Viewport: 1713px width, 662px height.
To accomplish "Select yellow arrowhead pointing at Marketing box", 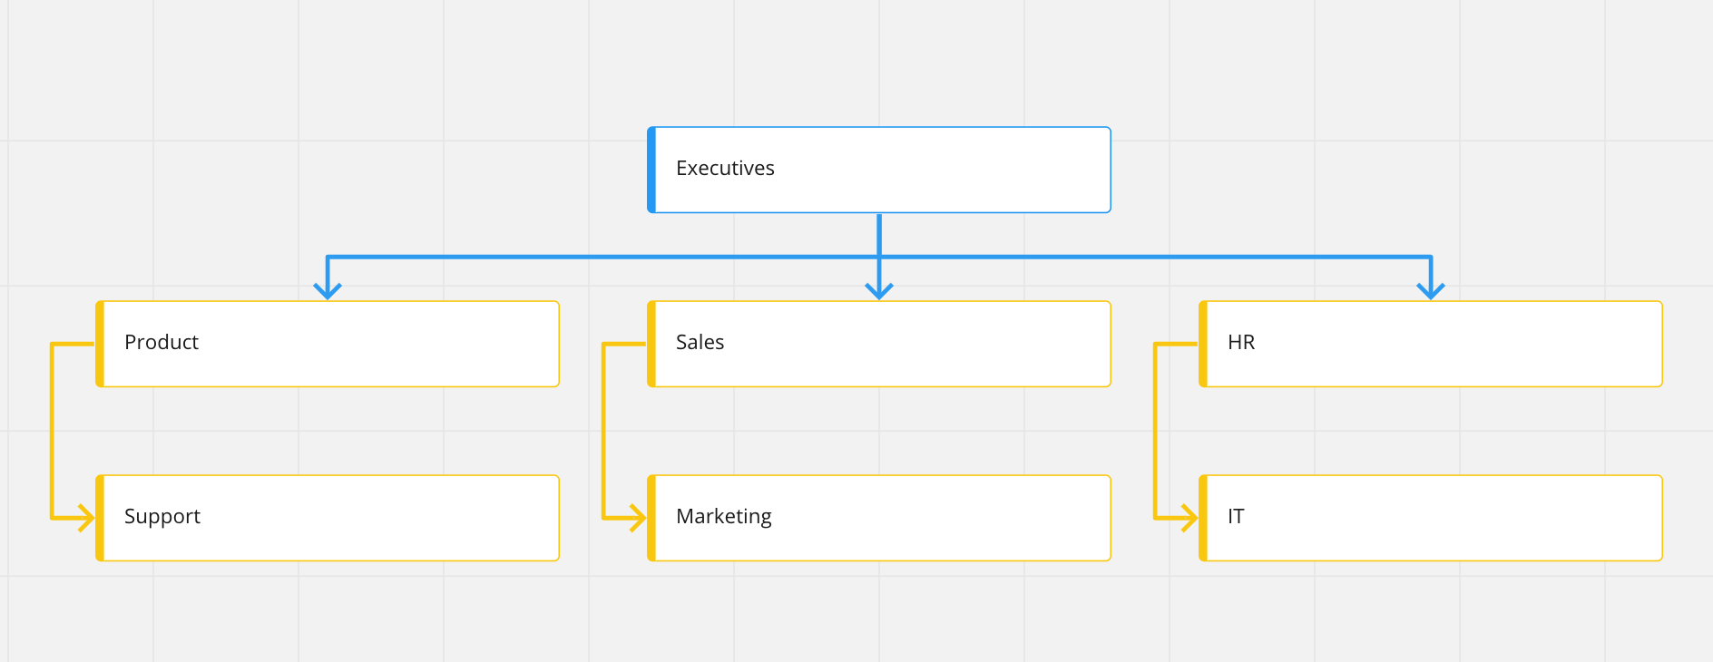I will [638, 518].
